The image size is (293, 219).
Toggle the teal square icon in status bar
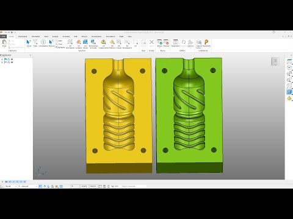pos(61,186)
